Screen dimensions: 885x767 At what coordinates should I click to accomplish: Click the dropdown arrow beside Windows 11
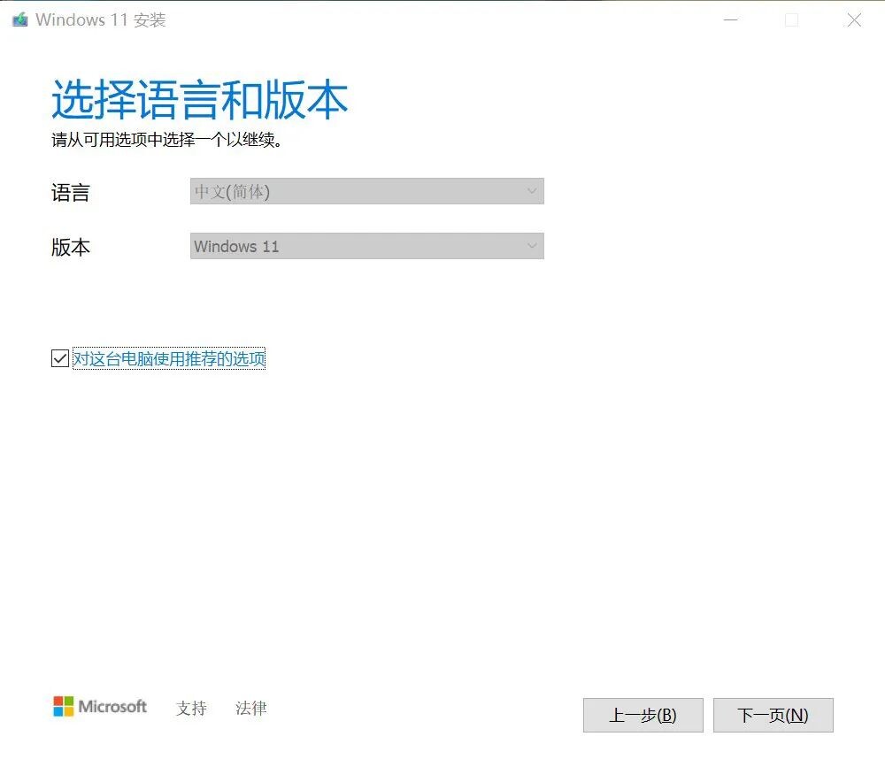tap(532, 246)
